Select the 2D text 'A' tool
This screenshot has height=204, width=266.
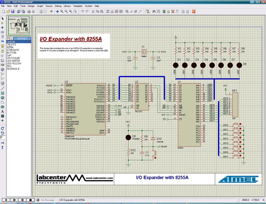3,112
